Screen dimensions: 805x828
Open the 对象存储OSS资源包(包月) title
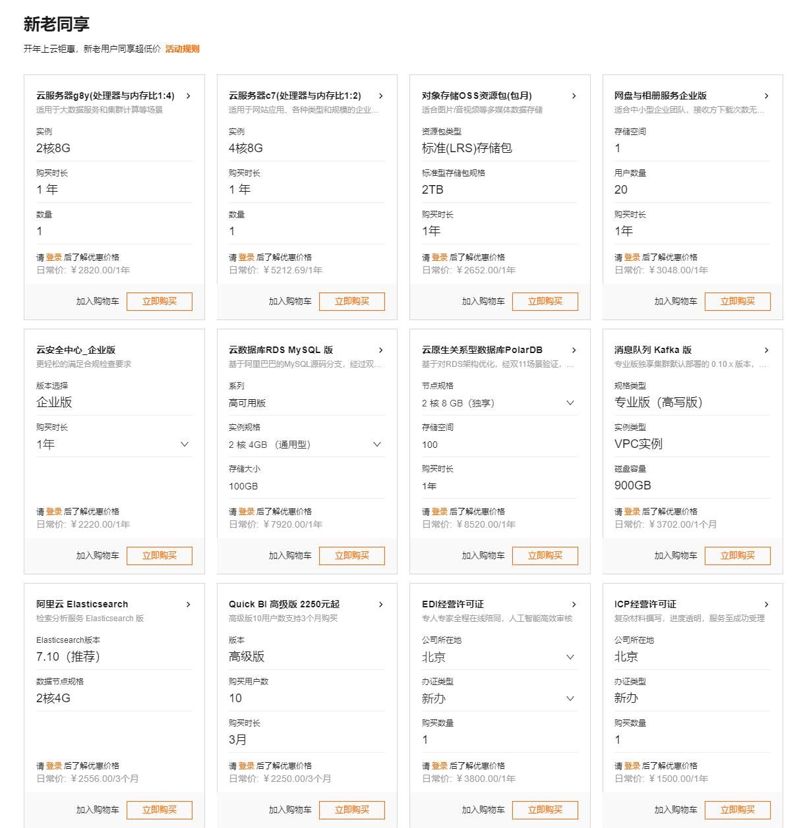[x=477, y=96]
